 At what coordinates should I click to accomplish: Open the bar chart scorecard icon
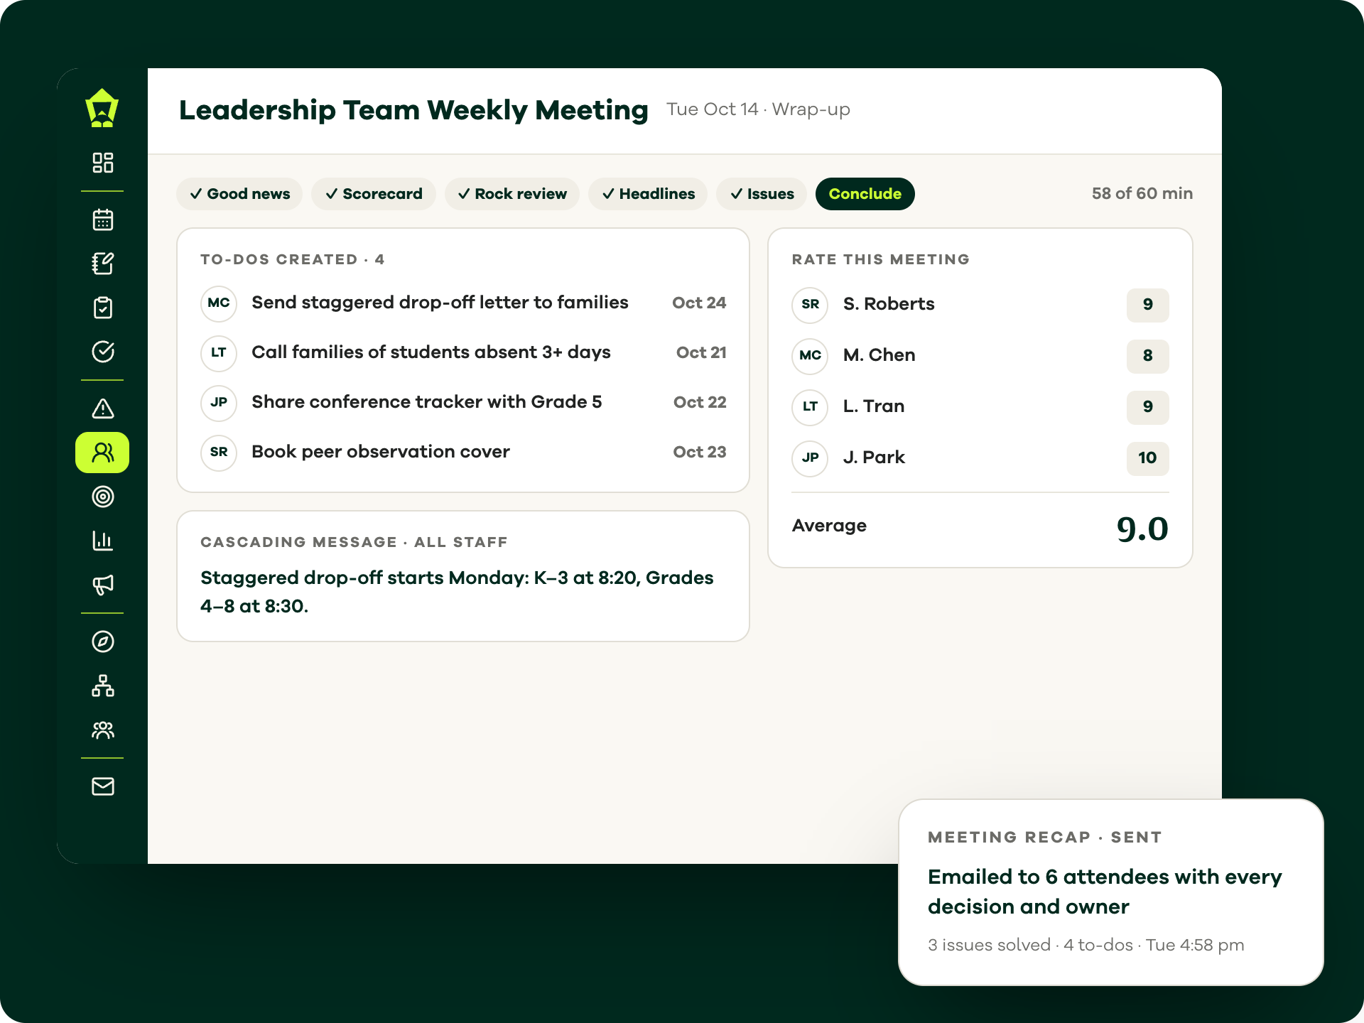click(x=103, y=541)
